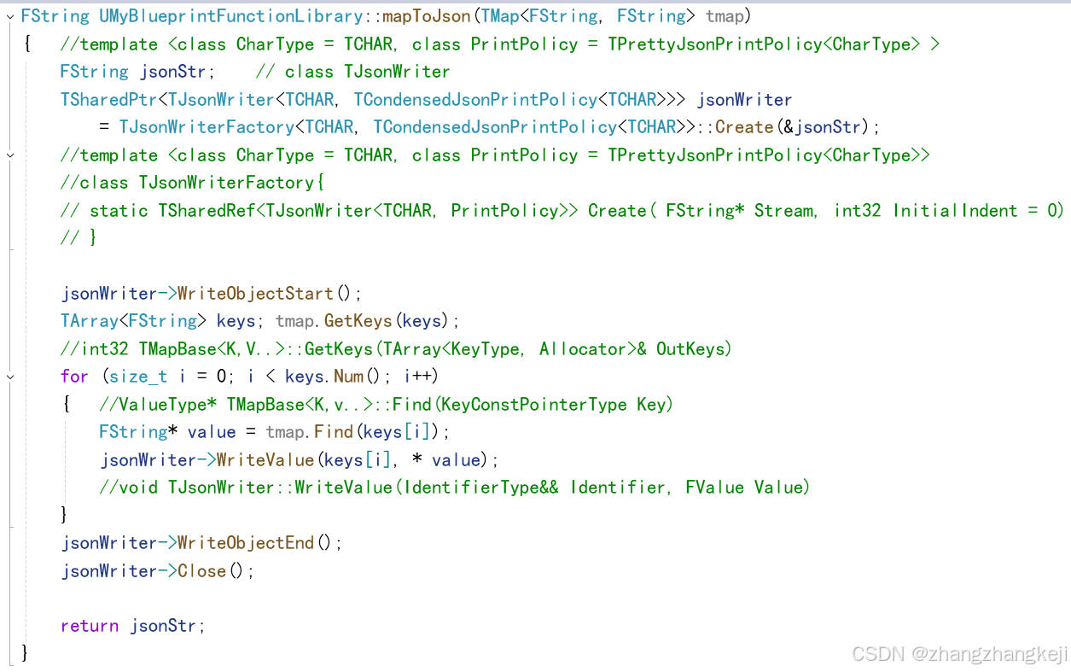Click the Close method call

[x=201, y=570]
